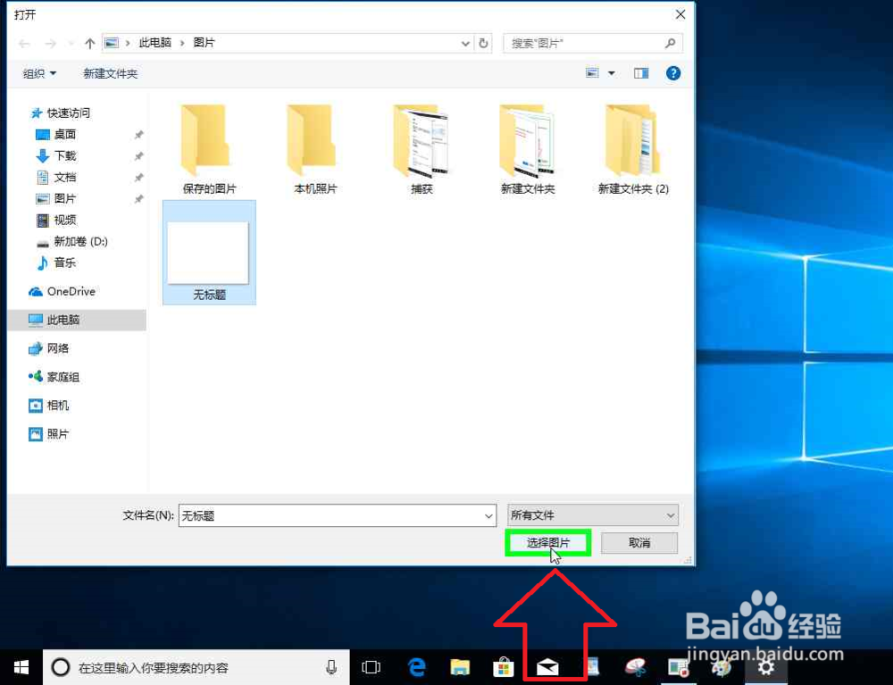Select 网络 in the sidebar

point(49,348)
